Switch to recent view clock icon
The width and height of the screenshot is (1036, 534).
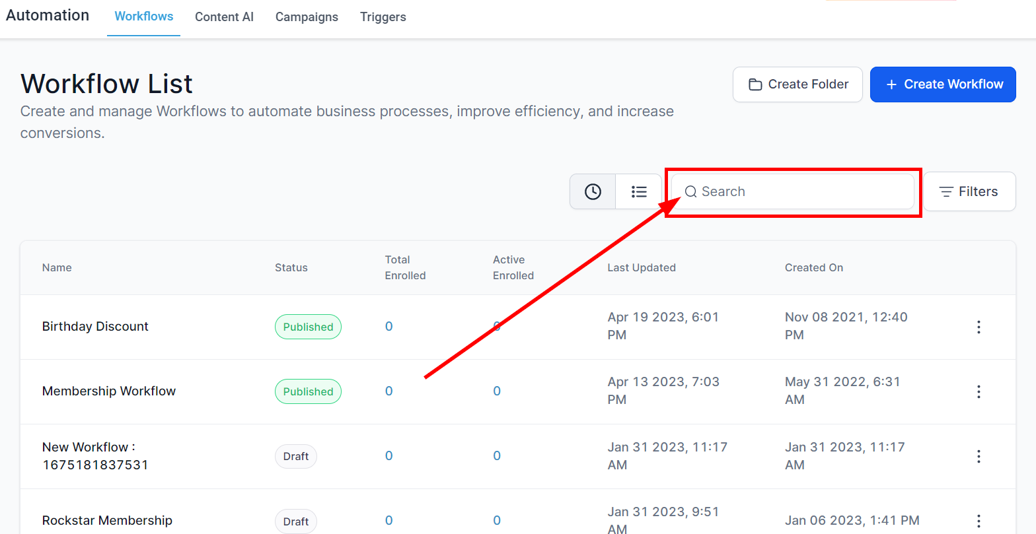[x=593, y=191]
